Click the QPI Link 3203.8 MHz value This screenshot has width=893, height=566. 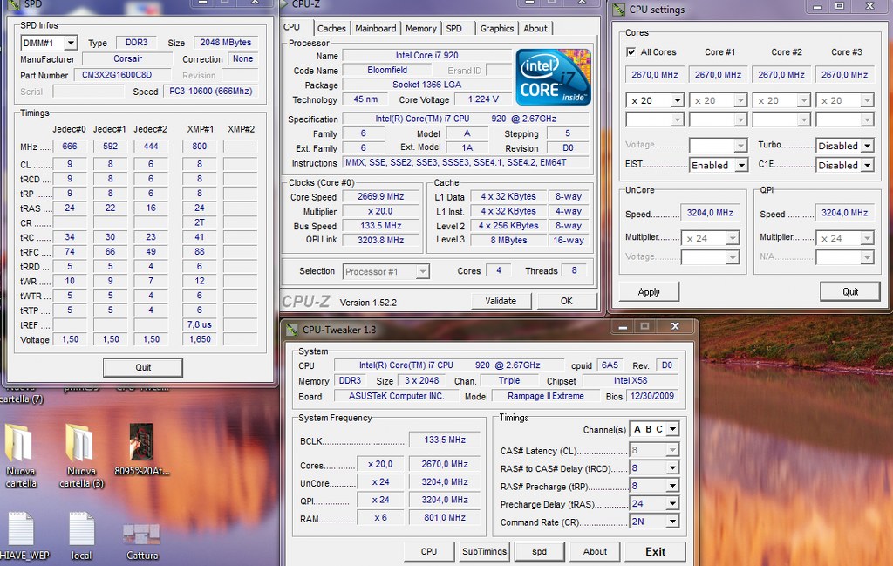coord(380,241)
